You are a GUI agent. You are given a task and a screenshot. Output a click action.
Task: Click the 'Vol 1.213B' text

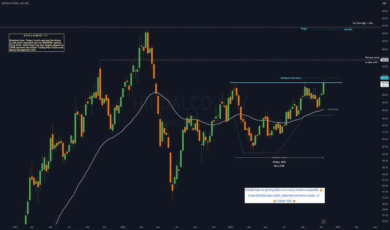point(279,166)
